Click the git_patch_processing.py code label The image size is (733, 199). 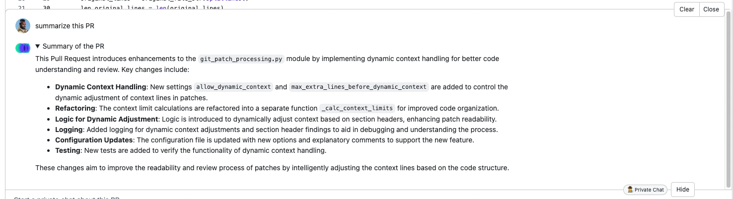click(241, 59)
